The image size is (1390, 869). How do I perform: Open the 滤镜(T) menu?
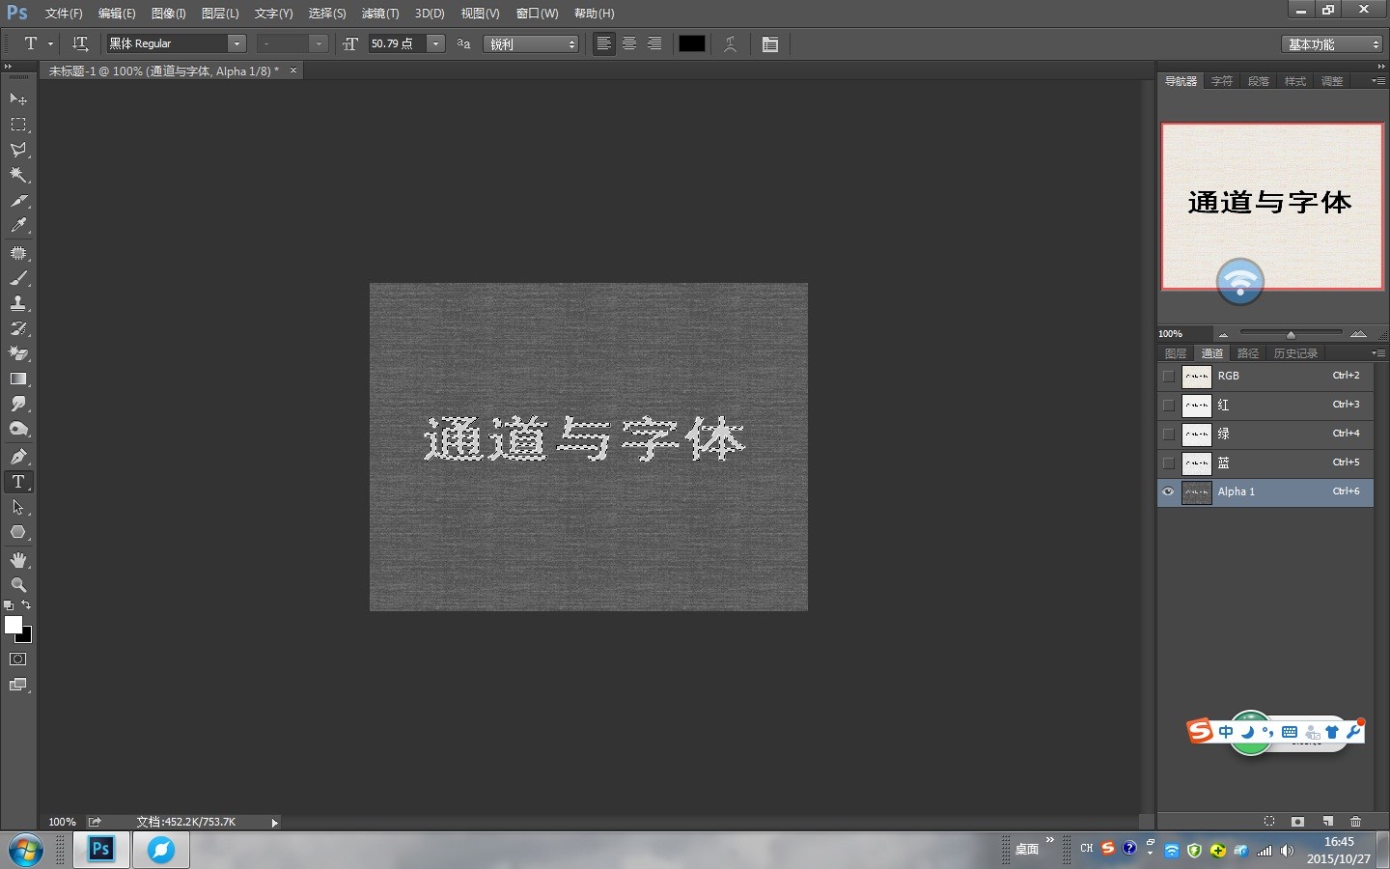[380, 14]
